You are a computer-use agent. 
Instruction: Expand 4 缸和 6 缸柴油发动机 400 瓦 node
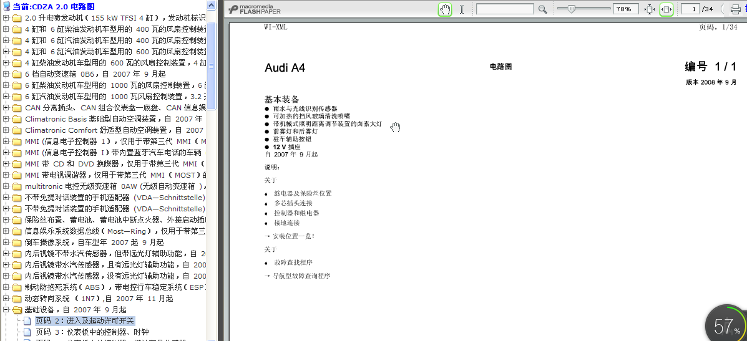(6, 29)
